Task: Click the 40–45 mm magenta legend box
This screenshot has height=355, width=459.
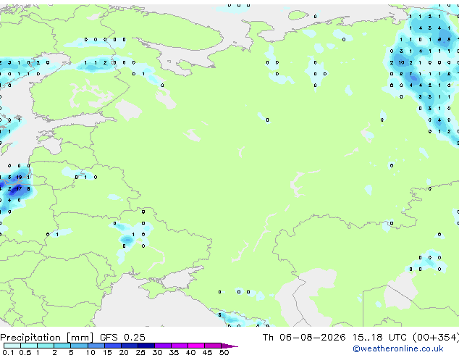Action: (196, 346)
